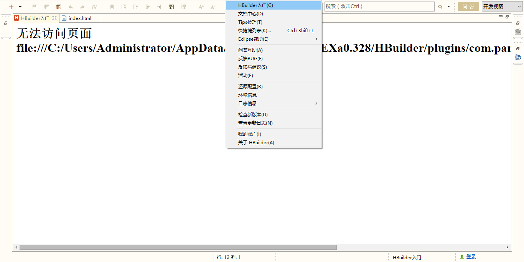Open 快捷键列表(K)... menu item
This screenshot has height=262, width=524.
(x=273, y=31)
